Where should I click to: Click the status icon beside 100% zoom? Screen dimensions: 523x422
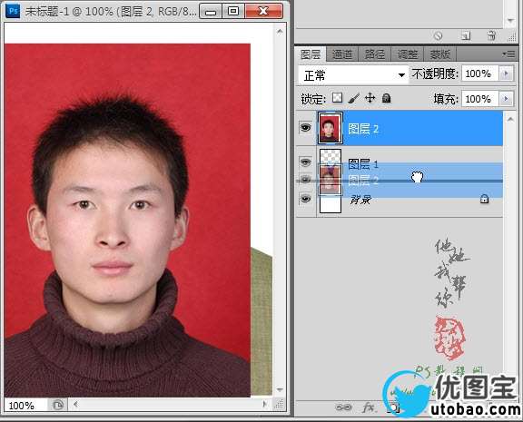pyautogui.click(x=58, y=405)
